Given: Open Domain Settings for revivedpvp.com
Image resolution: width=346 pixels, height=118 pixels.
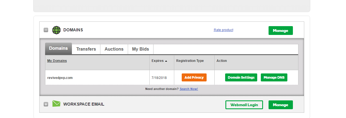Looking at the screenshot, I should (241, 78).
